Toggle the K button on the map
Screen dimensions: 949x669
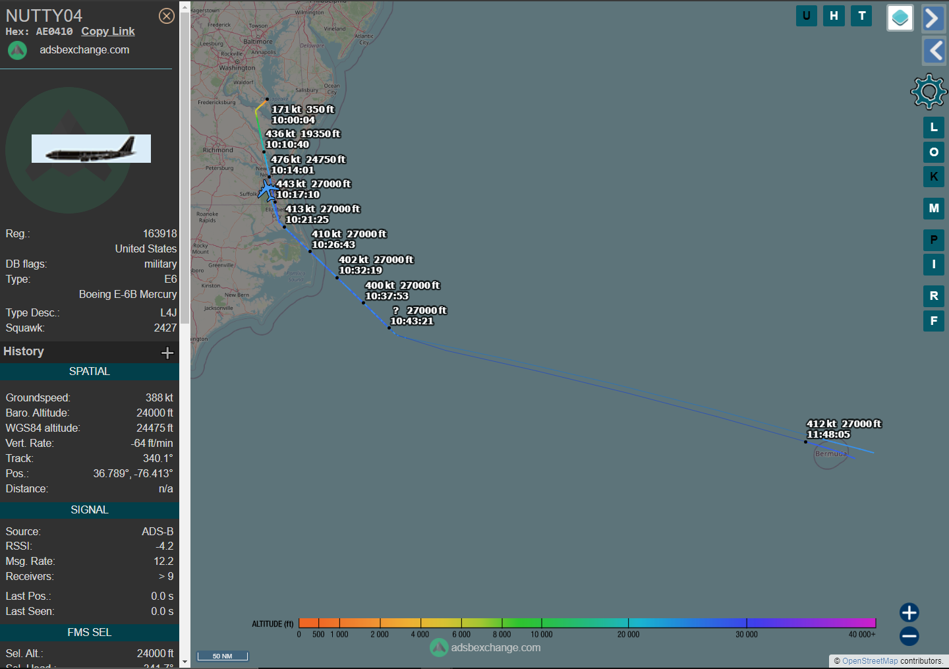point(934,177)
